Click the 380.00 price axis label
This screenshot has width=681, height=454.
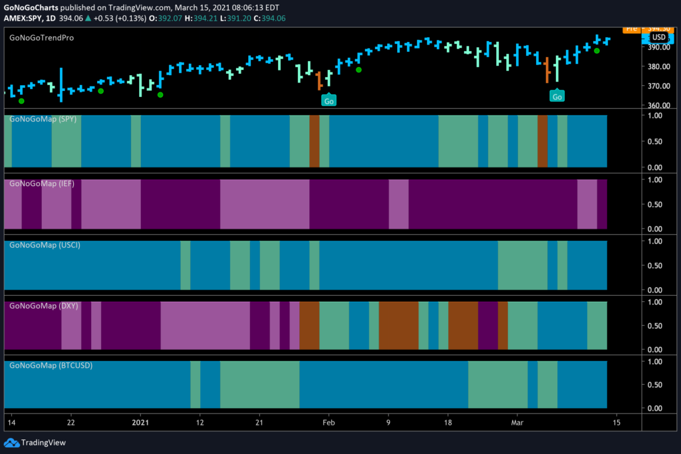tap(659, 66)
